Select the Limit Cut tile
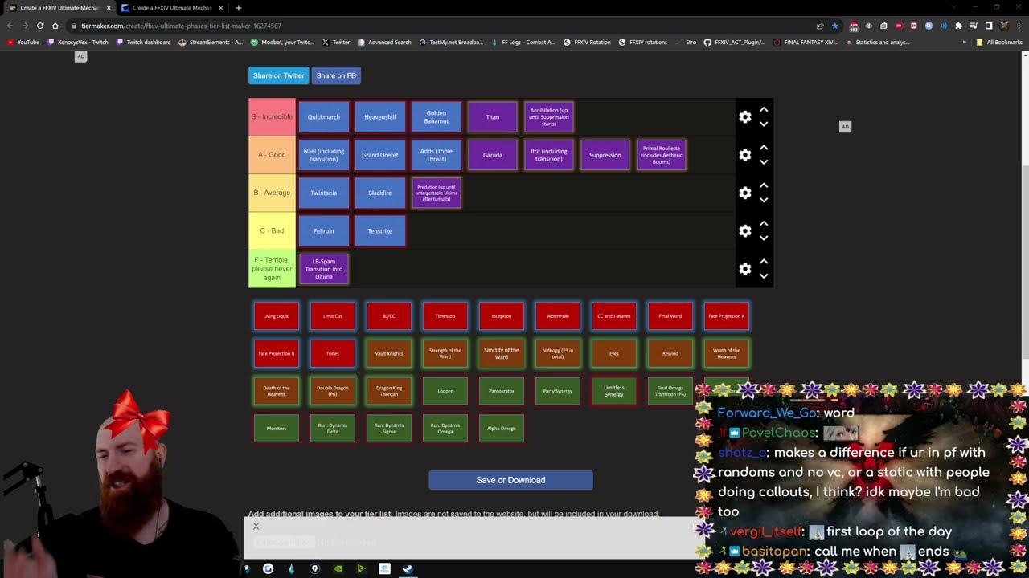Screen dimensions: 1029x578 click(333, 316)
